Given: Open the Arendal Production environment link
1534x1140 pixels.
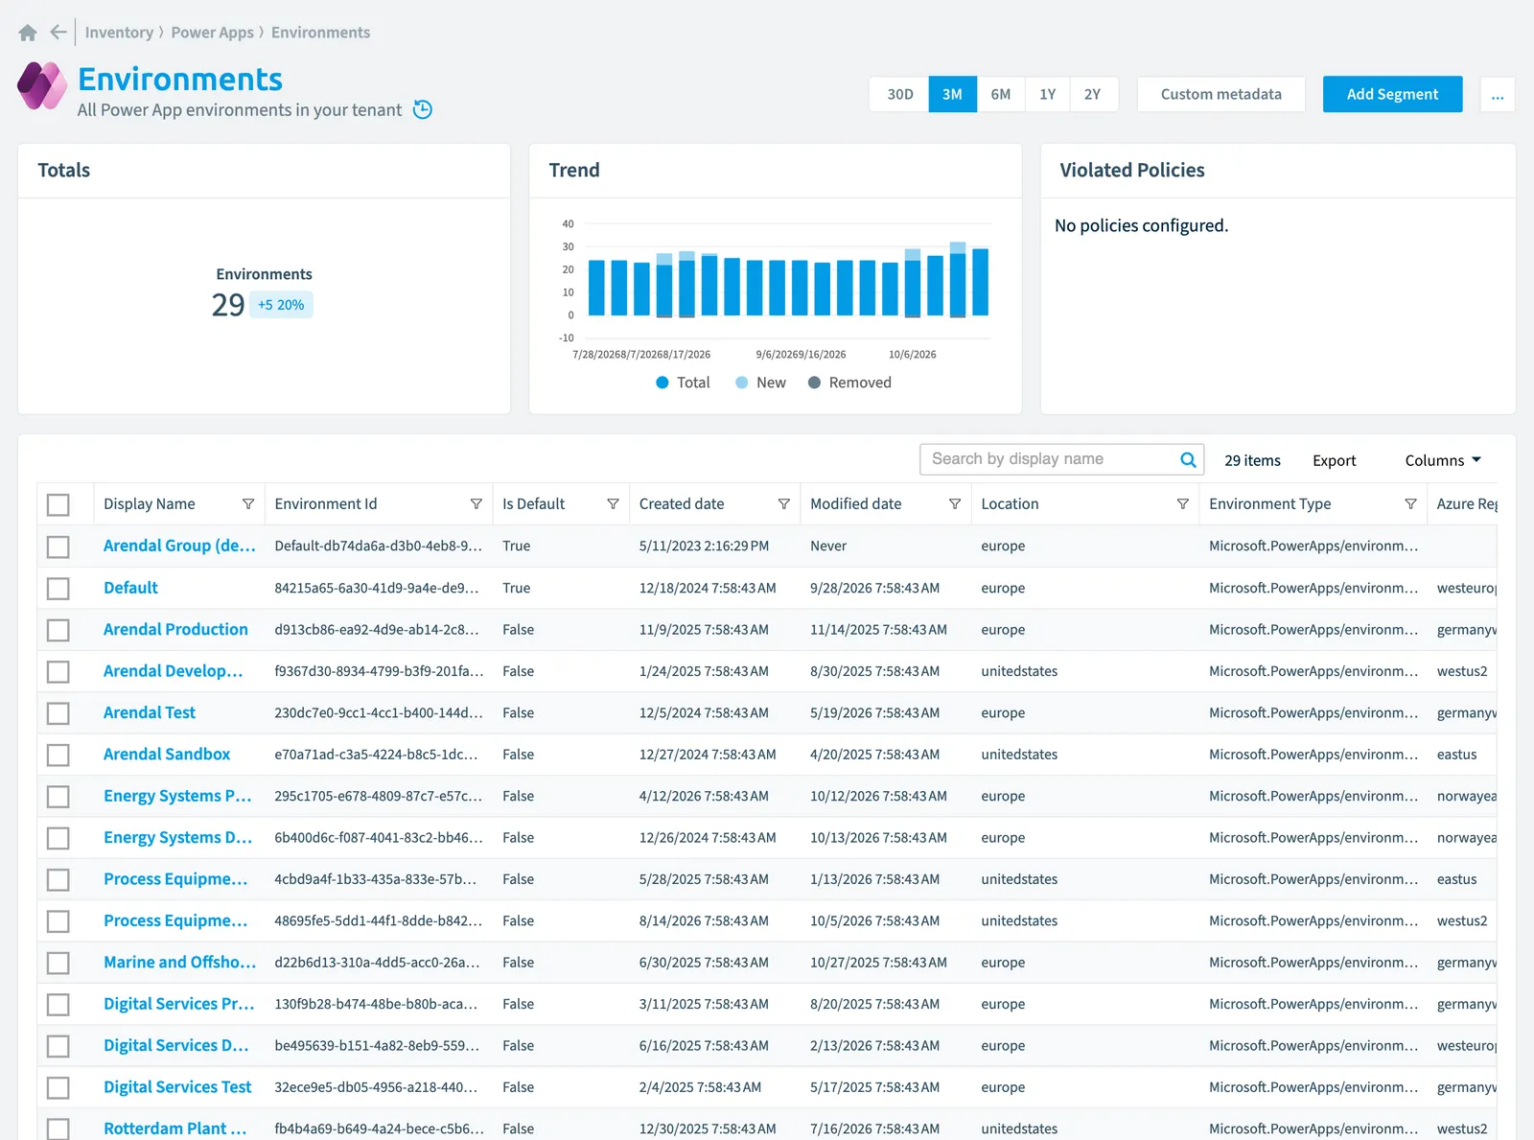Looking at the screenshot, I should (175, 629).
